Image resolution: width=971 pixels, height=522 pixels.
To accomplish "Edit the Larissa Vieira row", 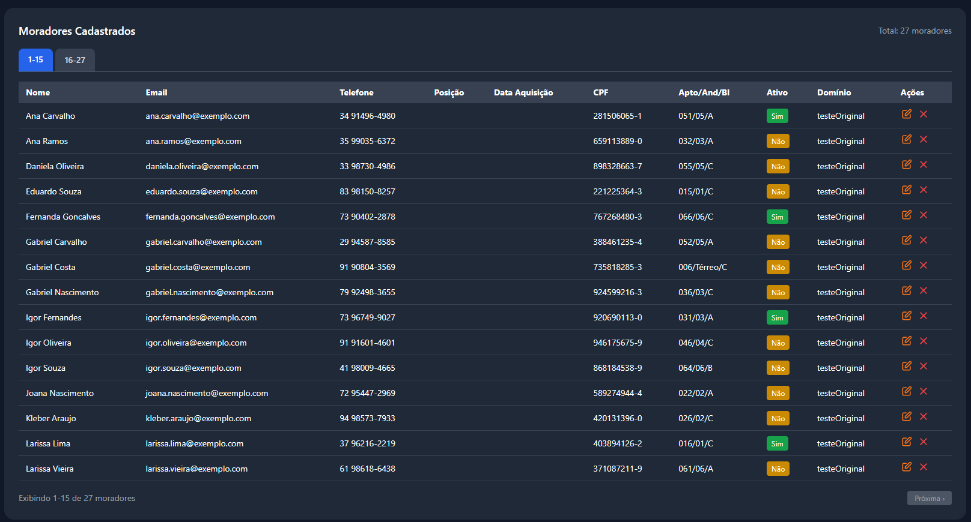I will (906, 467).
